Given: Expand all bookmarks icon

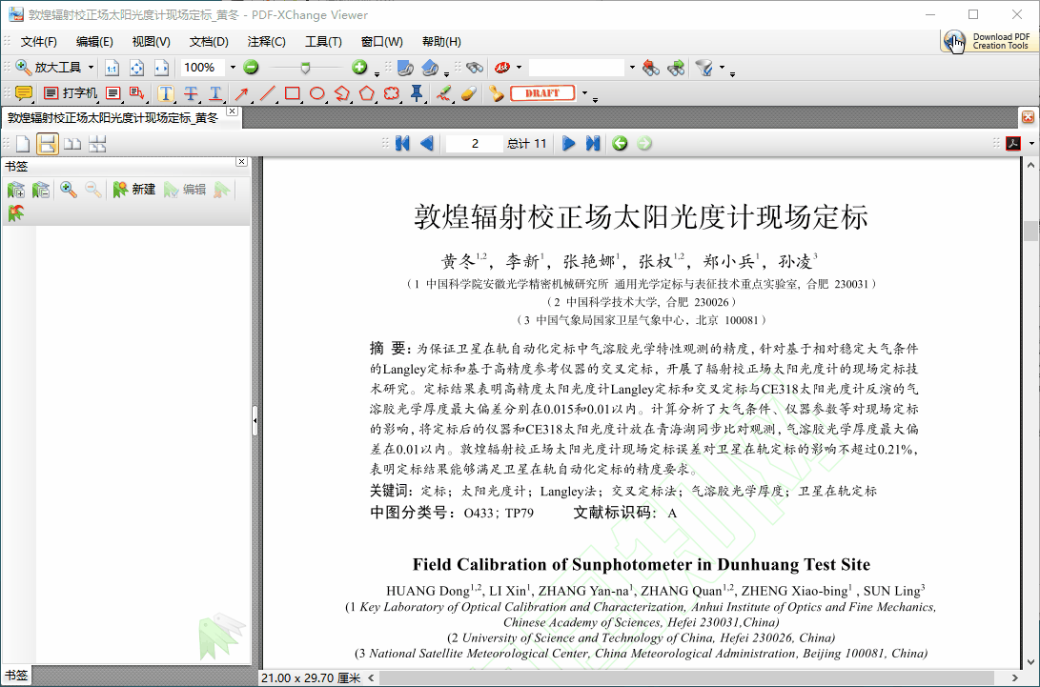Looking at the screenshot, I should point(16,190).
